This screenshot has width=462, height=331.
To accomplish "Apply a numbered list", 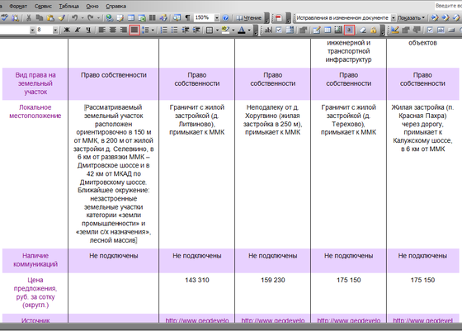I will pyautogui.click(x=164, y=30).
